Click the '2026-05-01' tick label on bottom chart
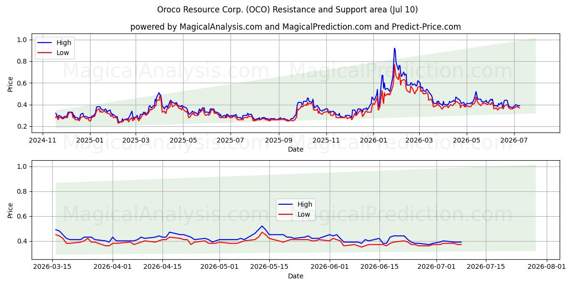Screen dimensions: 575x287 tap(219, 267)
